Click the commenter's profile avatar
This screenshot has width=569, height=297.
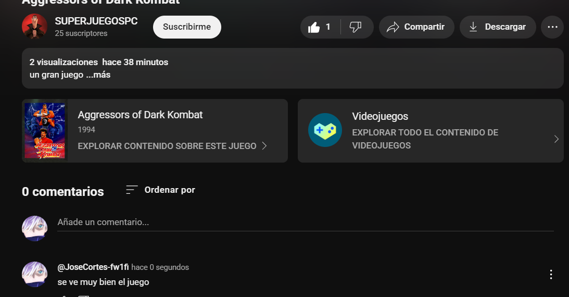34,274
